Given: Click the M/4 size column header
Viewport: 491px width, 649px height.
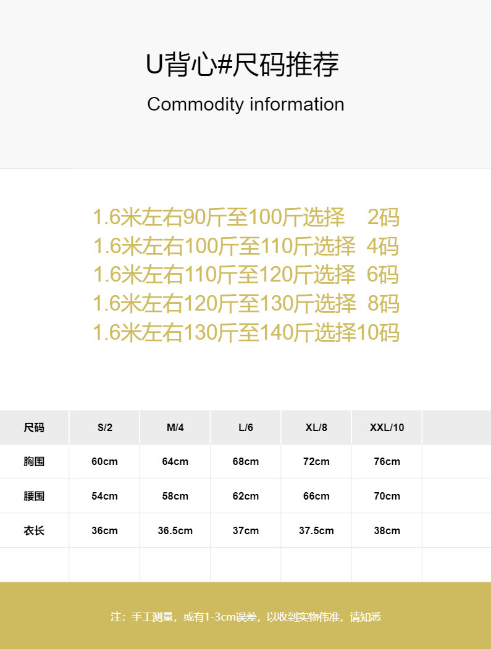Looking at the screenshot, I should point(175,427).
